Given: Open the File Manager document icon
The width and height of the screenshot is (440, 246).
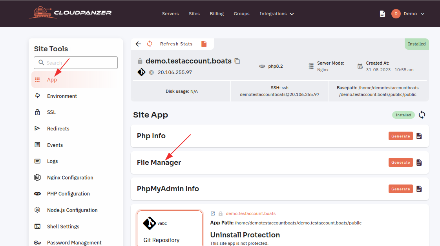Looking at the screenshot, I should click(419, 163).
